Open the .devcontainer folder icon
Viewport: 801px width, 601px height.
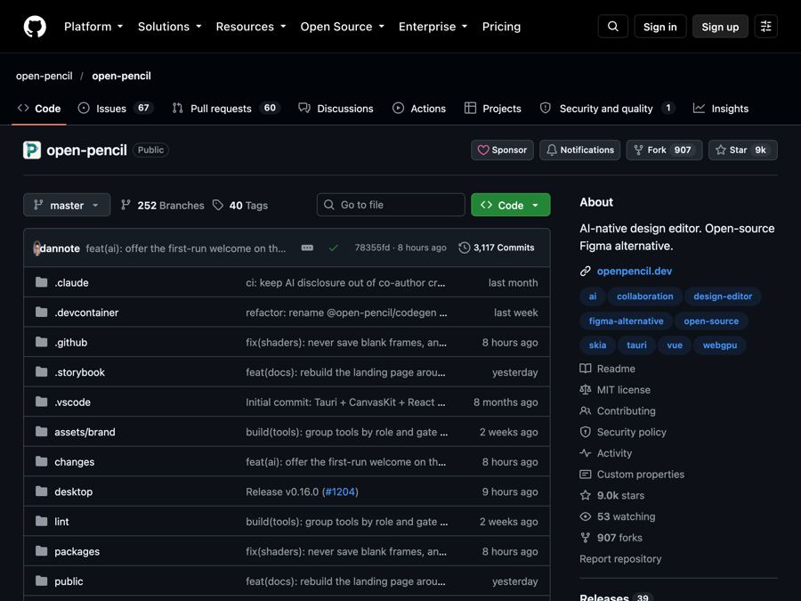(41, 313)
